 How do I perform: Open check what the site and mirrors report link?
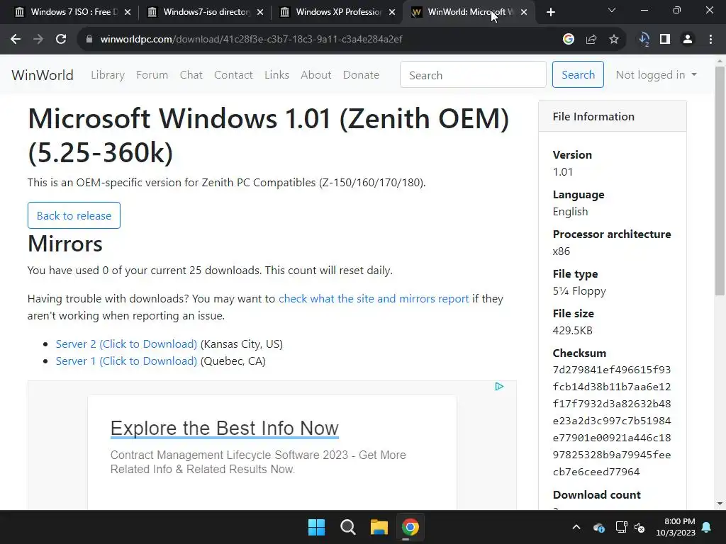point(374,299)
